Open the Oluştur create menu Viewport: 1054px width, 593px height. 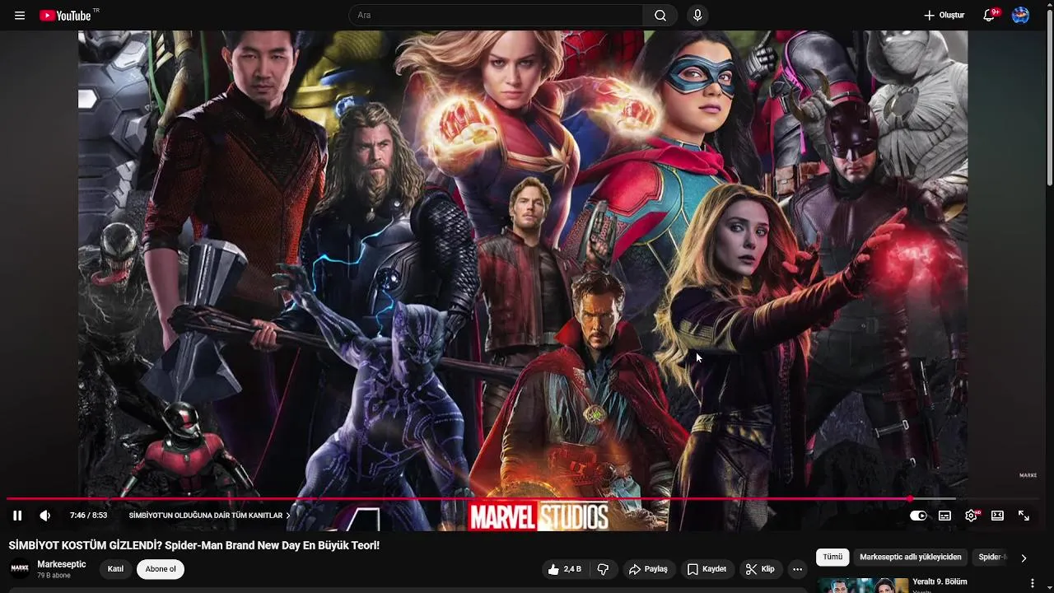pyautogui.click(x=944, y=16)
